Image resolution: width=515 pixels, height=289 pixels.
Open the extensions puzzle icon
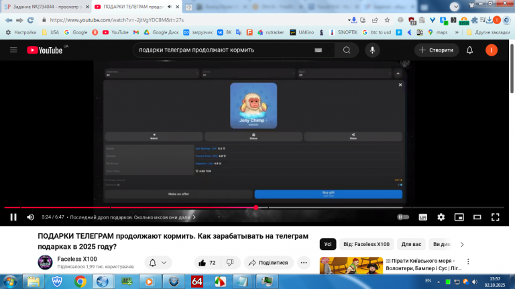(474, 20)
